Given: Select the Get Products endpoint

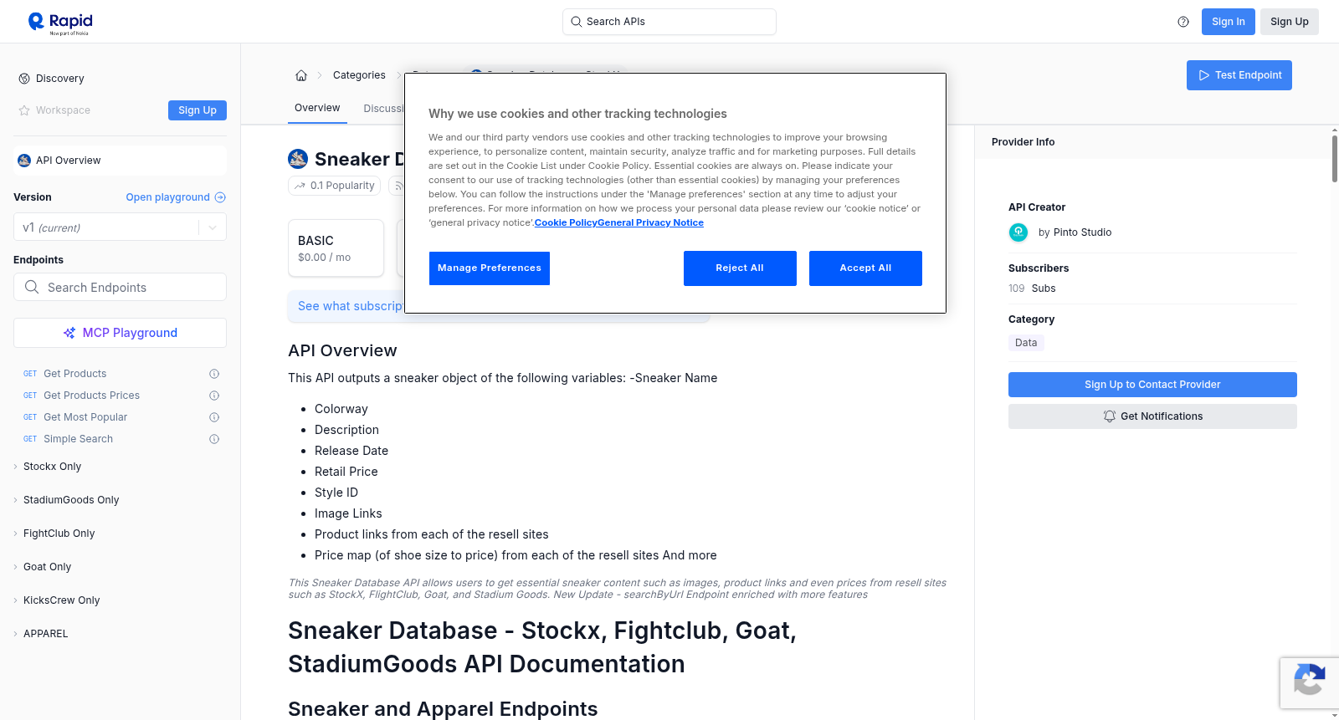Looking at the screenshot, I should [x=74, y=374].
